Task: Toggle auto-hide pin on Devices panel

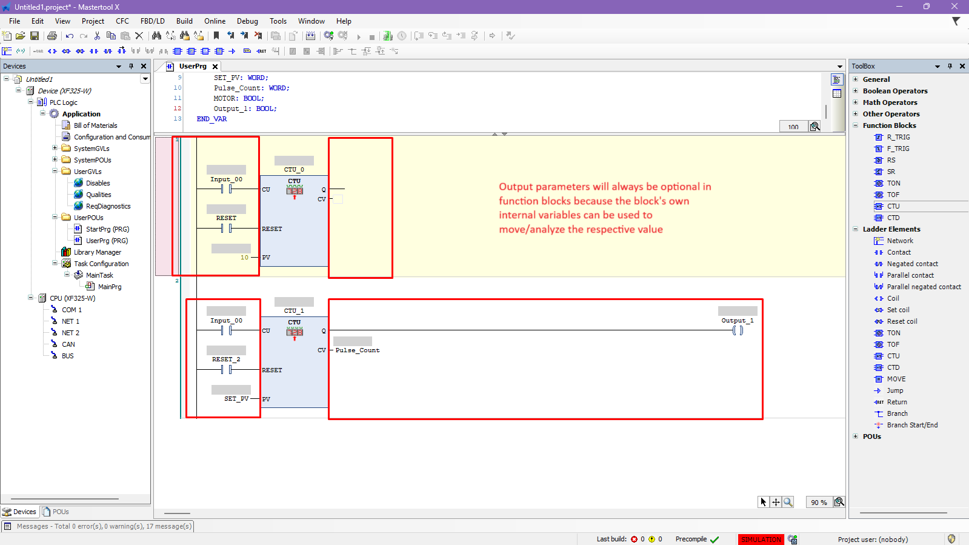Action: [x=131, y=66]
